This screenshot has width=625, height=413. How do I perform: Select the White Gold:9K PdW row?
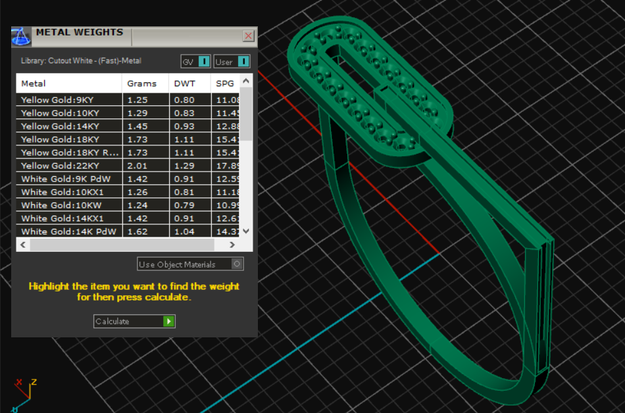(x=128, y=179)
